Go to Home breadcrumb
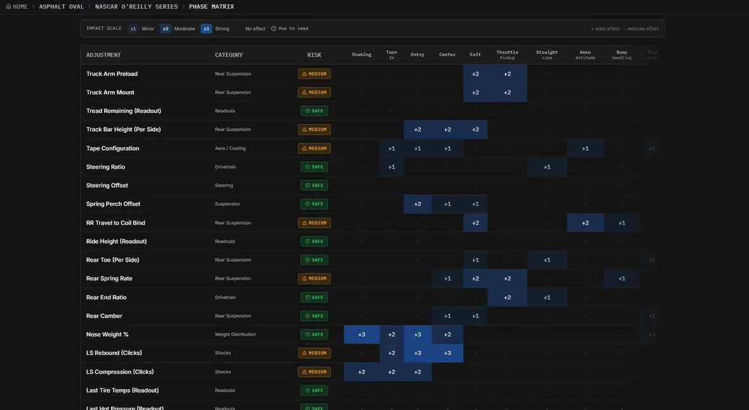Image resolution: width=749 pixels, height=410 pixels. tap(17, 7)
